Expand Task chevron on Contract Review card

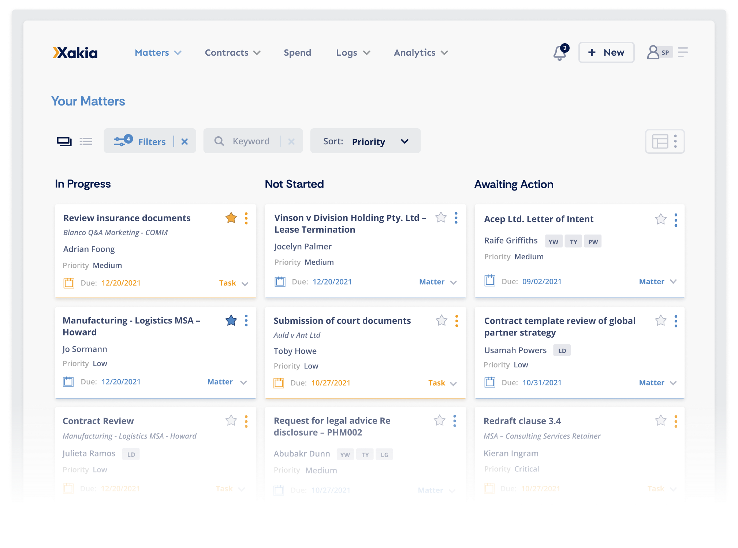pos(242,489)
